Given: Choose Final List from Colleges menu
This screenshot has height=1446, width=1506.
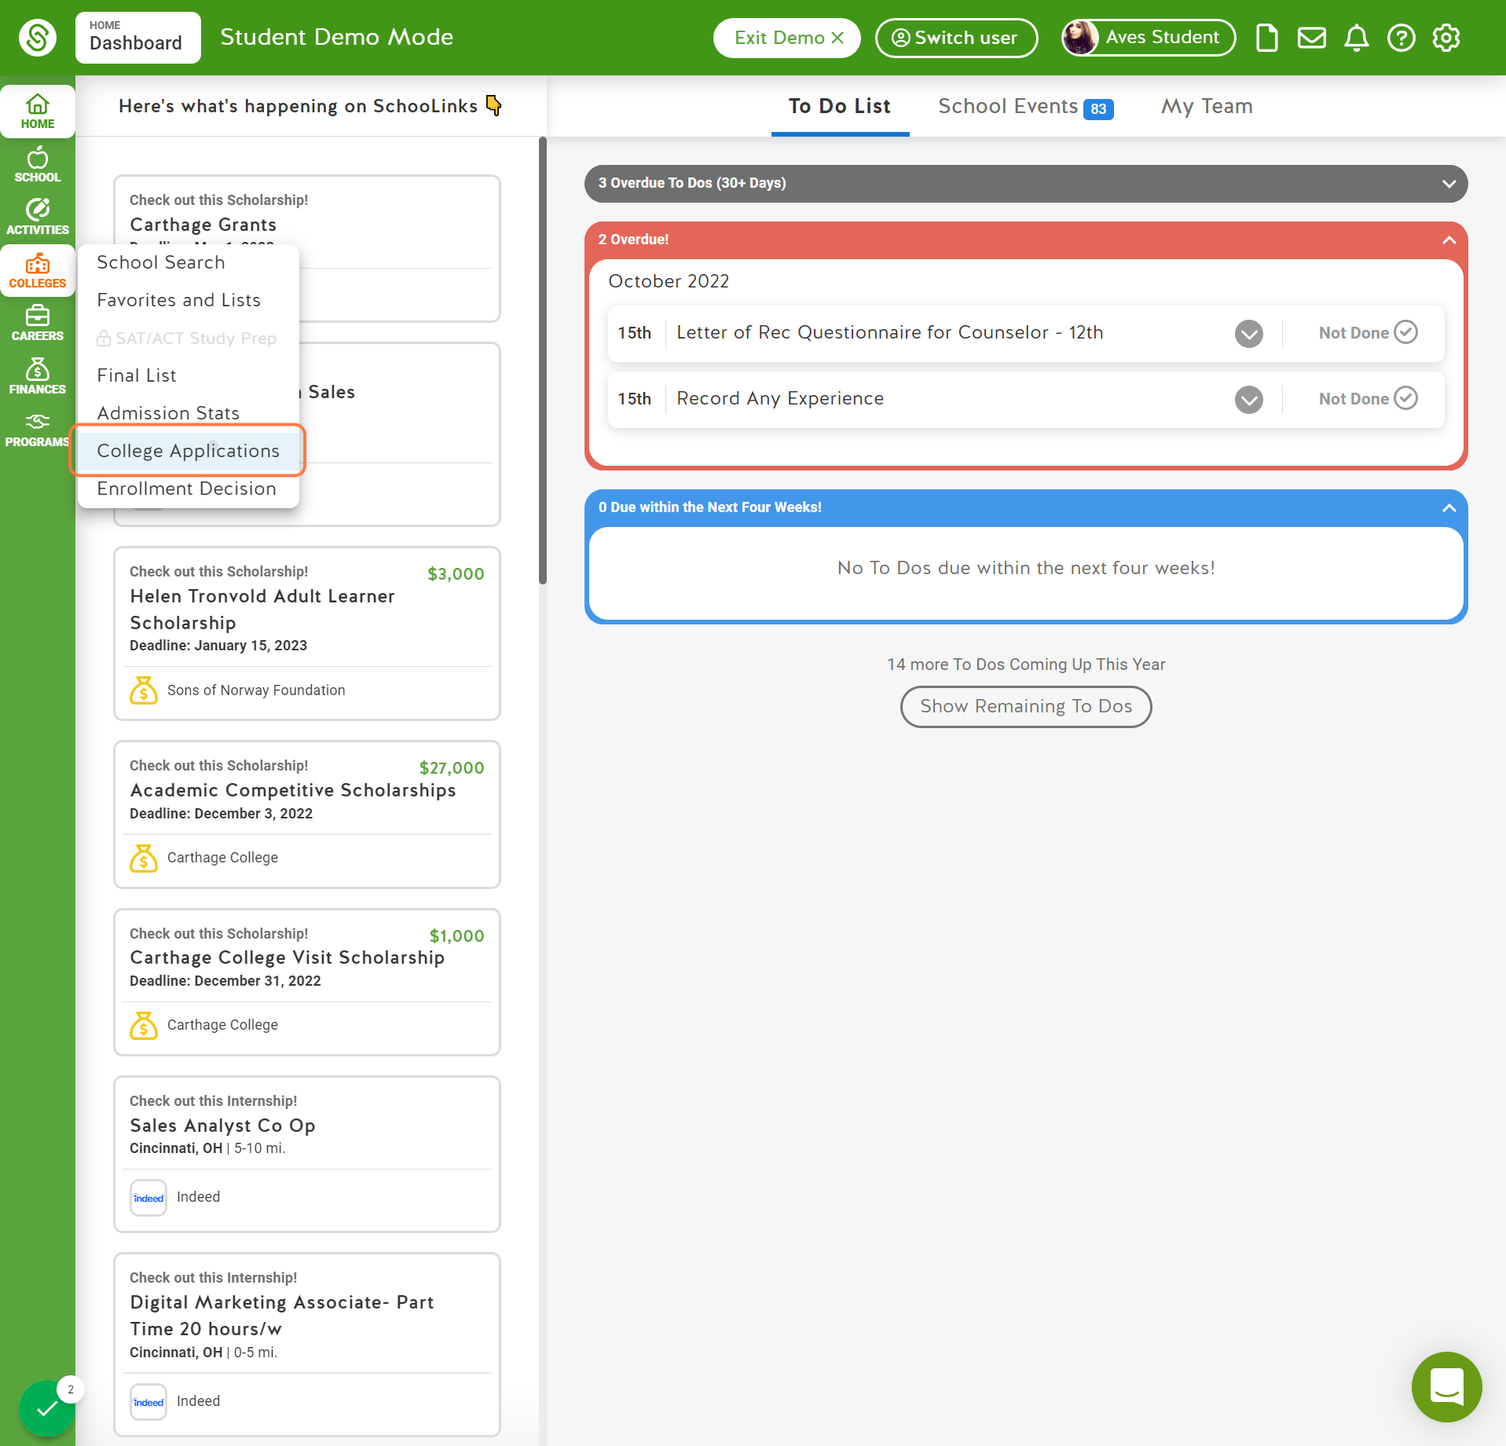Looking at the screenshot, I should click(189, 375).
